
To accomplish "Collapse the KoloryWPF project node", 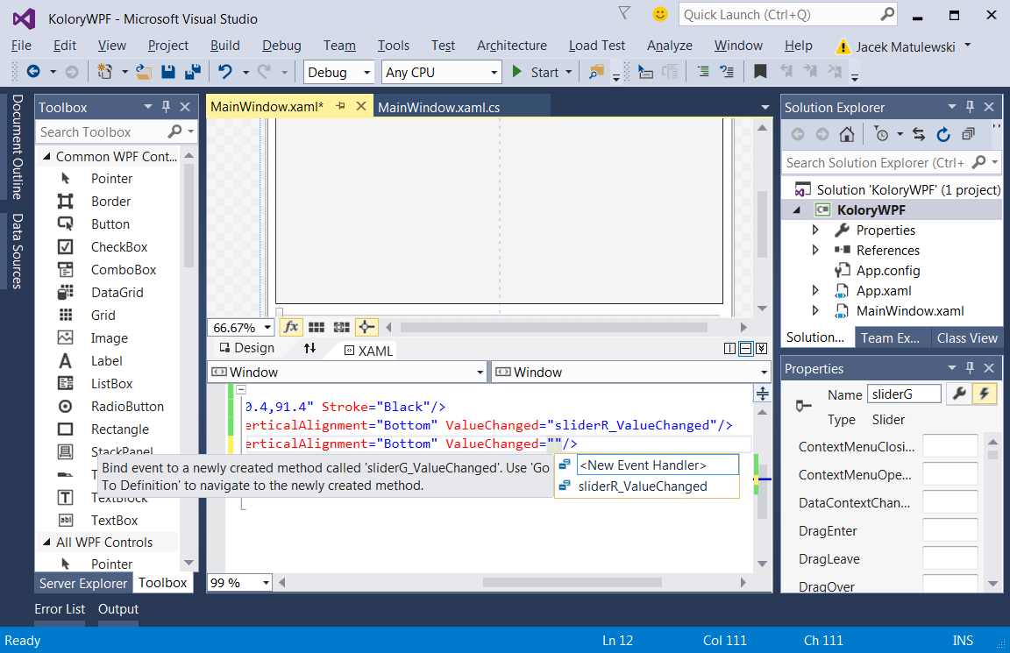I will point(798,210).
